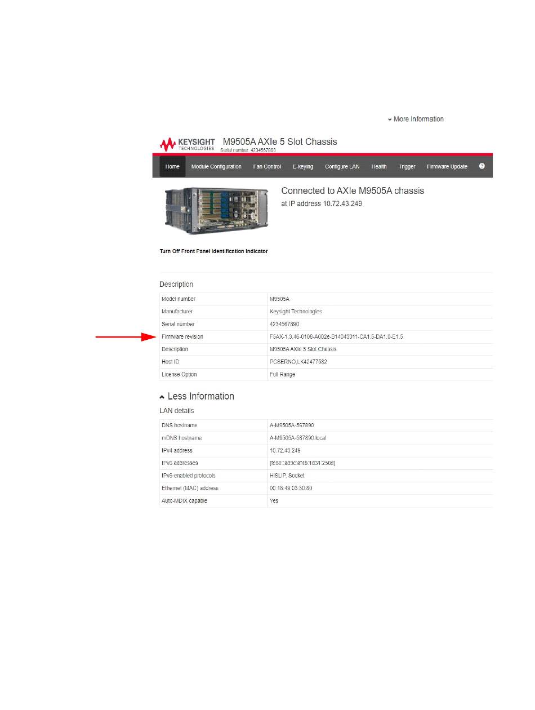Select the DNS hostname value 'A-M9505A-567890'
This screenshot has height=710, width=535.
291,425
